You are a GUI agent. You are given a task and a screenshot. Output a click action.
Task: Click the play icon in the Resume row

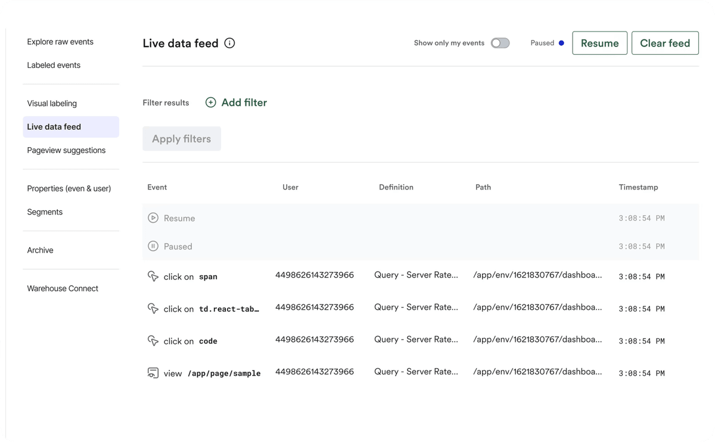pyautogui.click(x=153, y=218)
